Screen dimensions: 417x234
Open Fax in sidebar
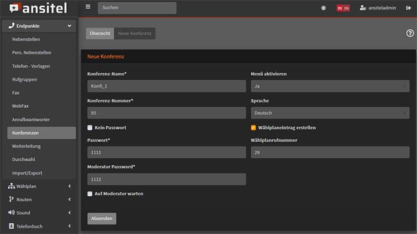pos(15,93)
